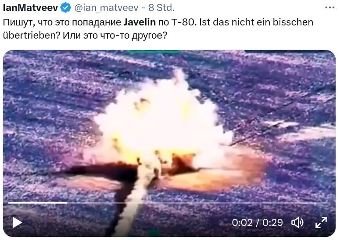Expand video to fullscreen mode
The height and width of the screenshot is (240, 340).
pos(321,222)
